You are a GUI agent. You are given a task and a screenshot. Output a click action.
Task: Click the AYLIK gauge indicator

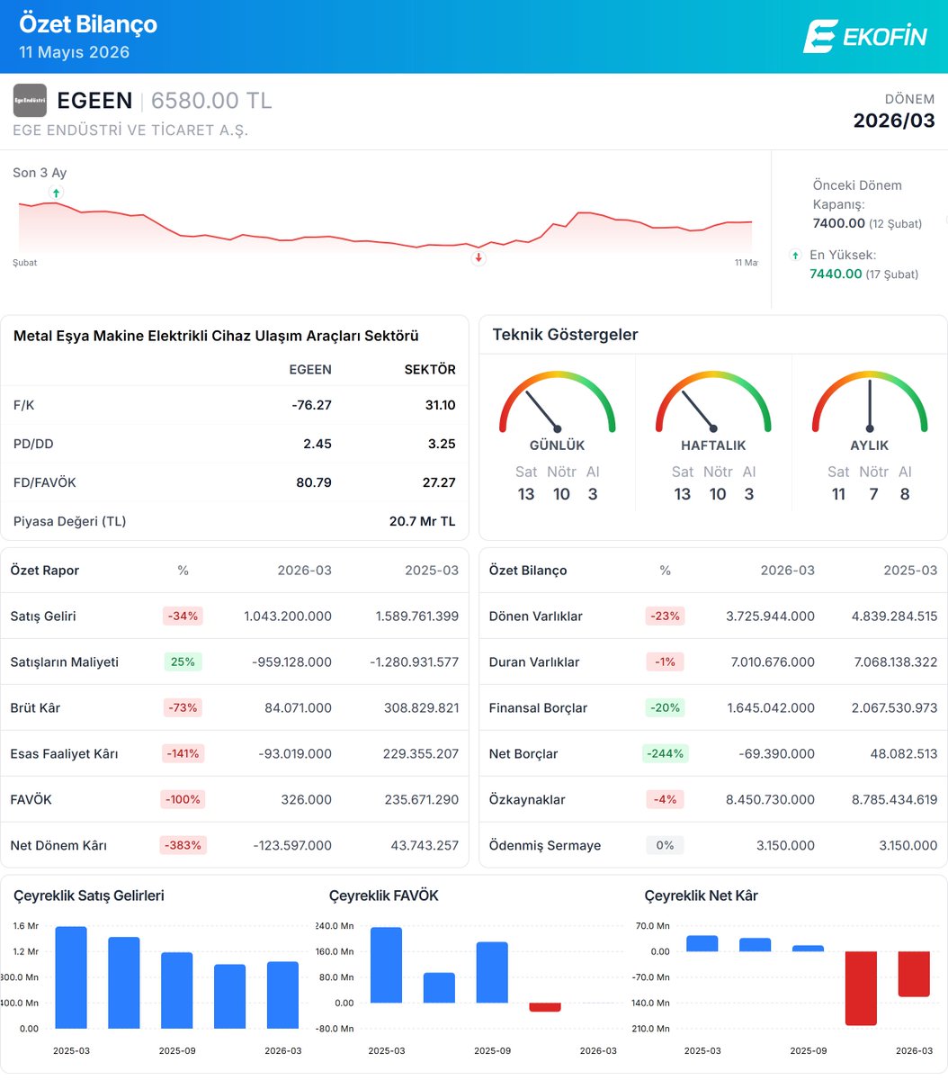[870, 401]
